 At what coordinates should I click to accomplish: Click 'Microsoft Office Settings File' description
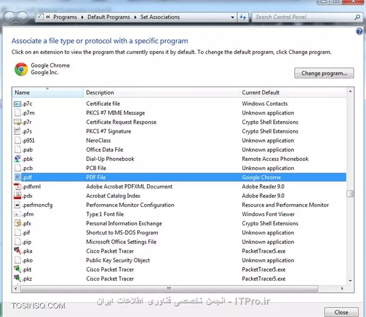pos(121,242)
